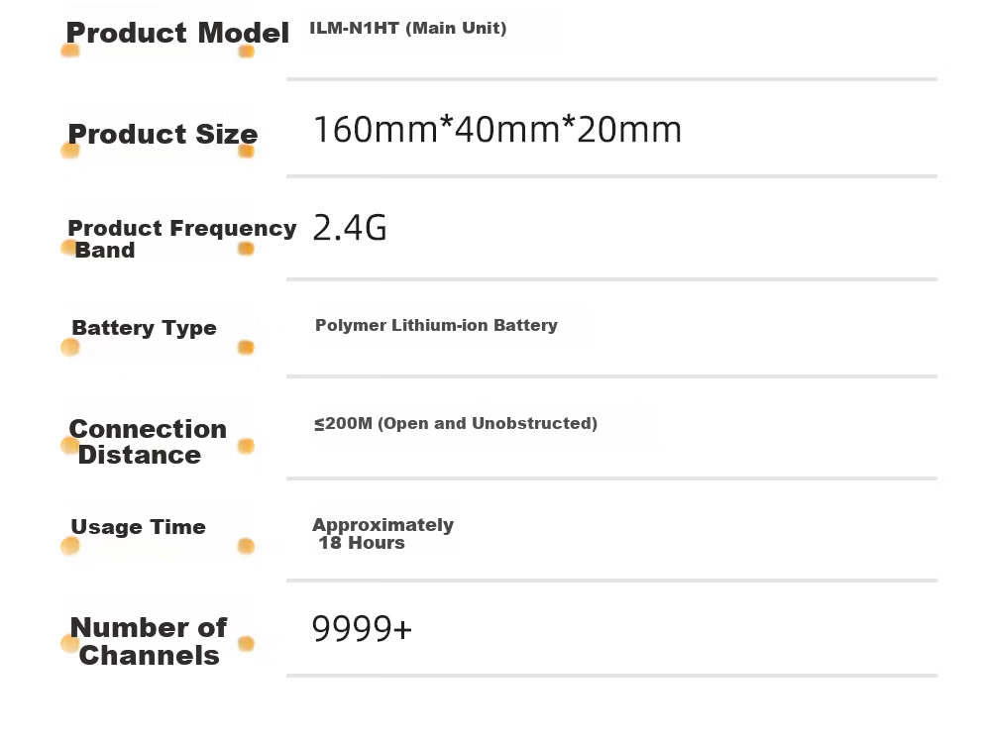981x745 pixels.
Task: Select the ≤200M (Open and Unobstructed) text
Action: click(x=456, y=423)
